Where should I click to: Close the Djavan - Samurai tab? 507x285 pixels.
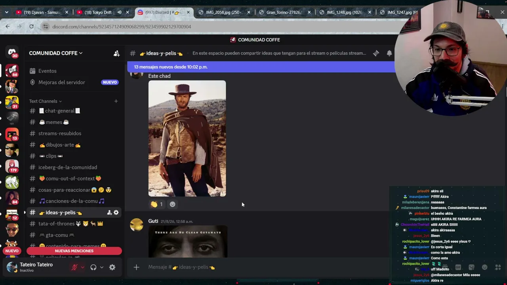pos(67,12)
